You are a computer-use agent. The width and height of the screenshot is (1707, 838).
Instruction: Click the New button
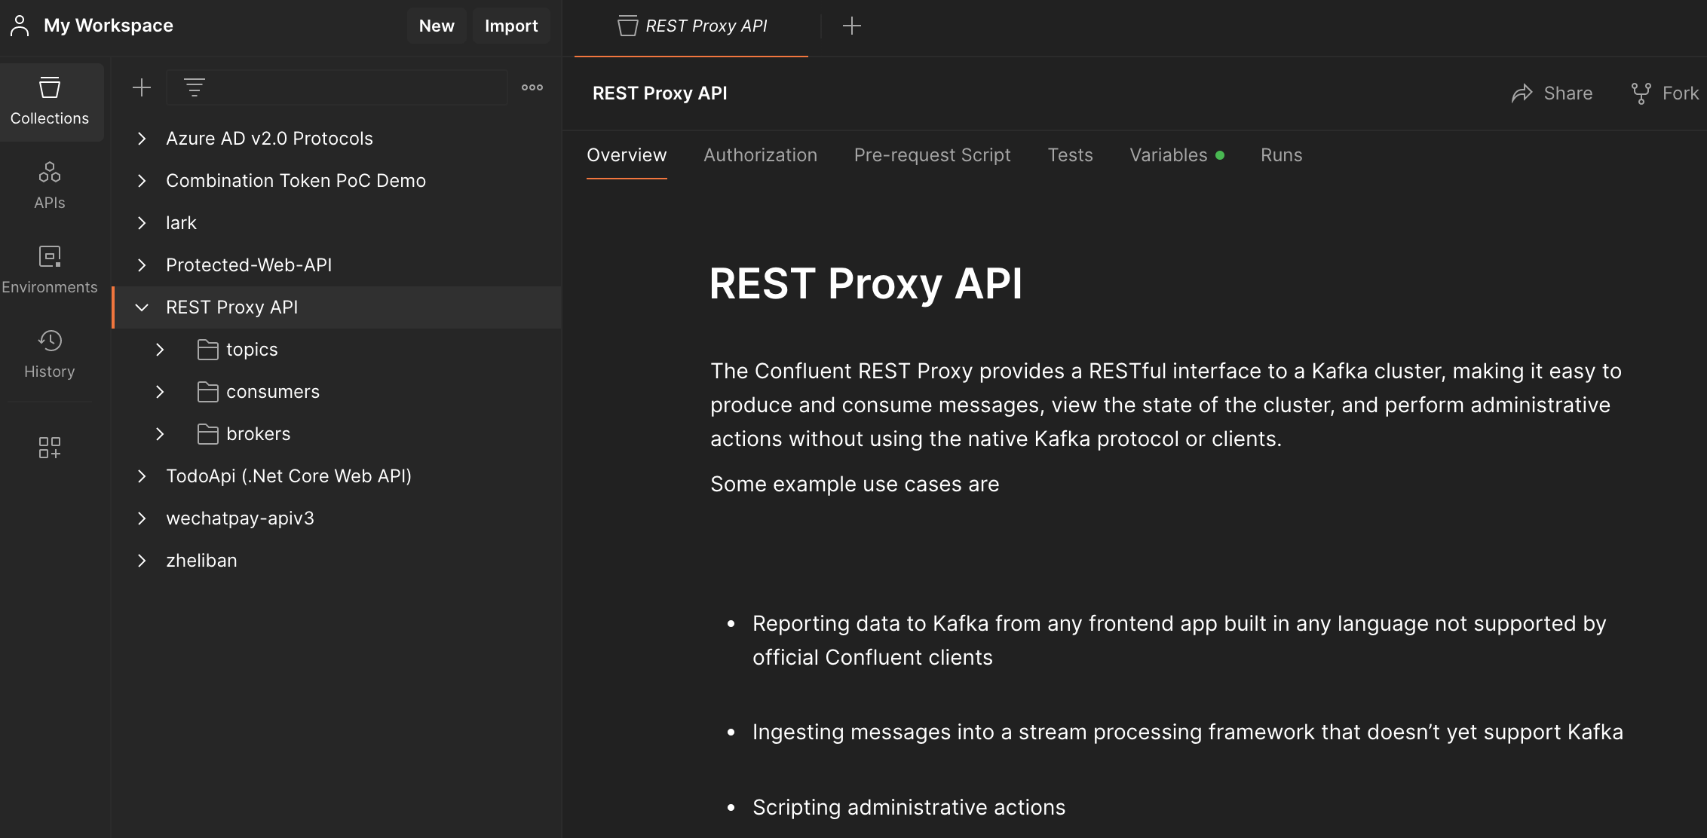(437, 26)
